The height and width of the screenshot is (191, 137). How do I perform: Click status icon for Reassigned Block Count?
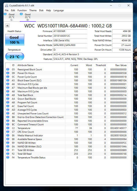(x=8, y=69)
